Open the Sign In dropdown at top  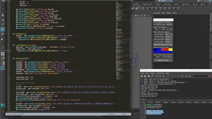[165, 1]
